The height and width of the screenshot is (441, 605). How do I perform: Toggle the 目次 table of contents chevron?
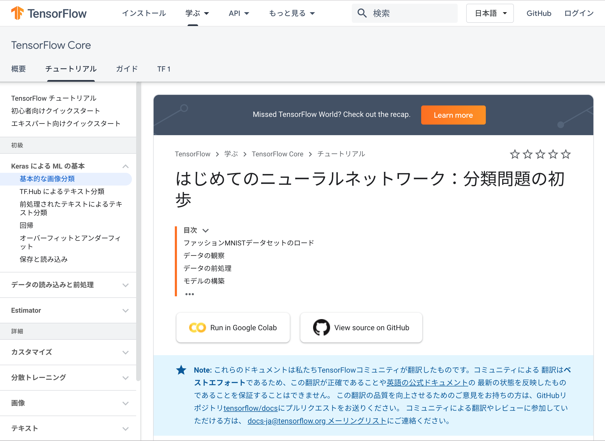pos(205,230)
